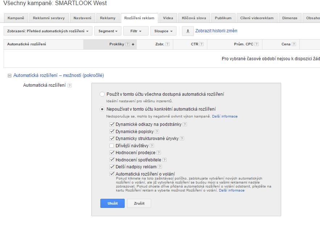The image size is (320, 230).
Task: Switch to the Videa tab
Action: click(168, 18)
